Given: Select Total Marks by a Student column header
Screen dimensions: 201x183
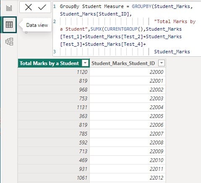Looking at the screenshot, I should (54, 63).
